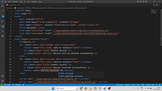Image resolution: width=162 pixels, height=91 pixels.
Task: Click the master branch indicator
Action: click(8, 85)
